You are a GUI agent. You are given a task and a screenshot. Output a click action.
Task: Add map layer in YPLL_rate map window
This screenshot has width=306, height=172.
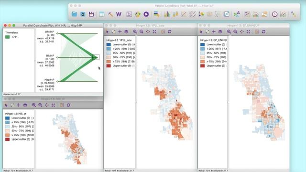[120, 32]
